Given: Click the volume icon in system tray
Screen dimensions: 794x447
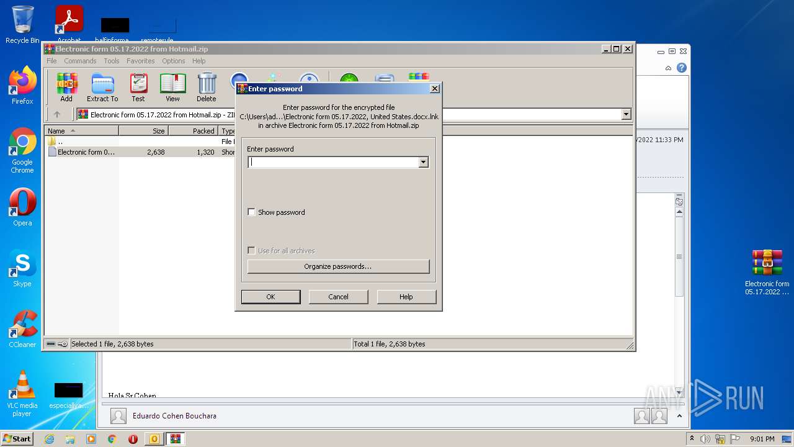Looking at the screenshot, I should tap(705, 439).
